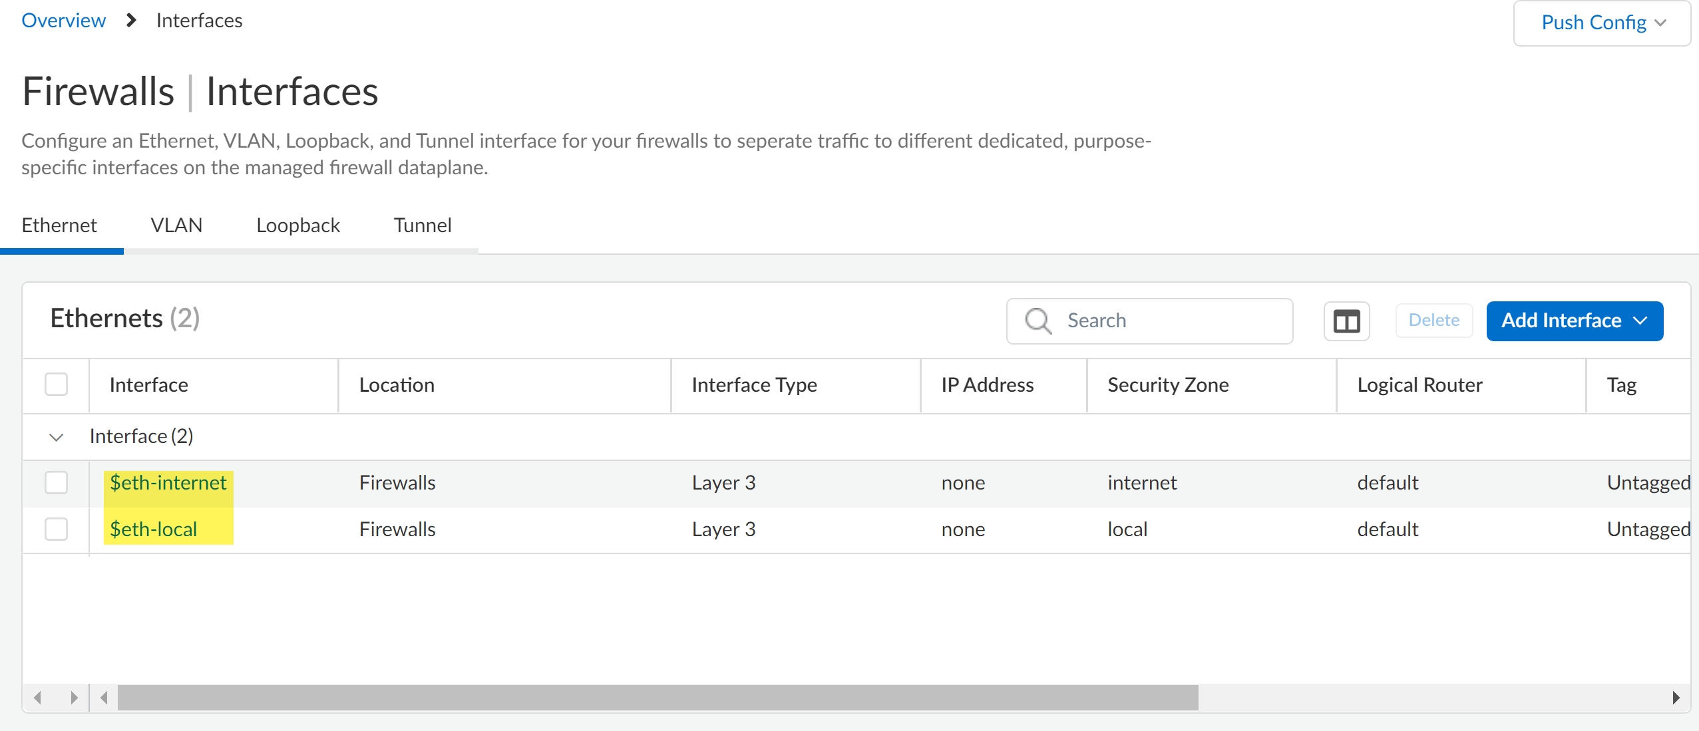Image resolution: width=1699 pixels, height=731 pixels.
Task: Click the left arrow beside pinned column
Action: point(38,698)
